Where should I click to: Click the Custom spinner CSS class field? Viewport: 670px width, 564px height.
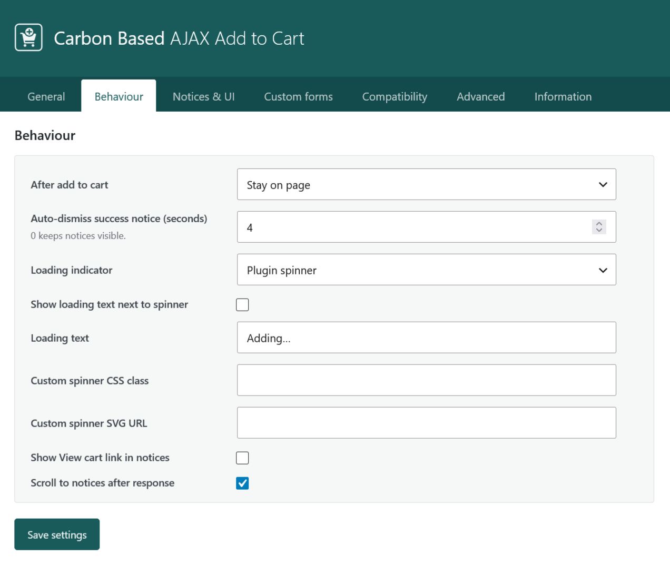[x=426, y=380]
